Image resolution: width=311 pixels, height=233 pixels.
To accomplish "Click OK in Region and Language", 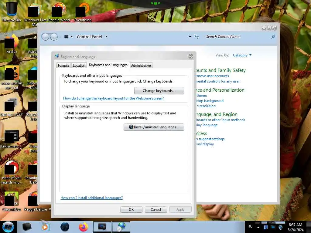I will click(x=131, y=210).
